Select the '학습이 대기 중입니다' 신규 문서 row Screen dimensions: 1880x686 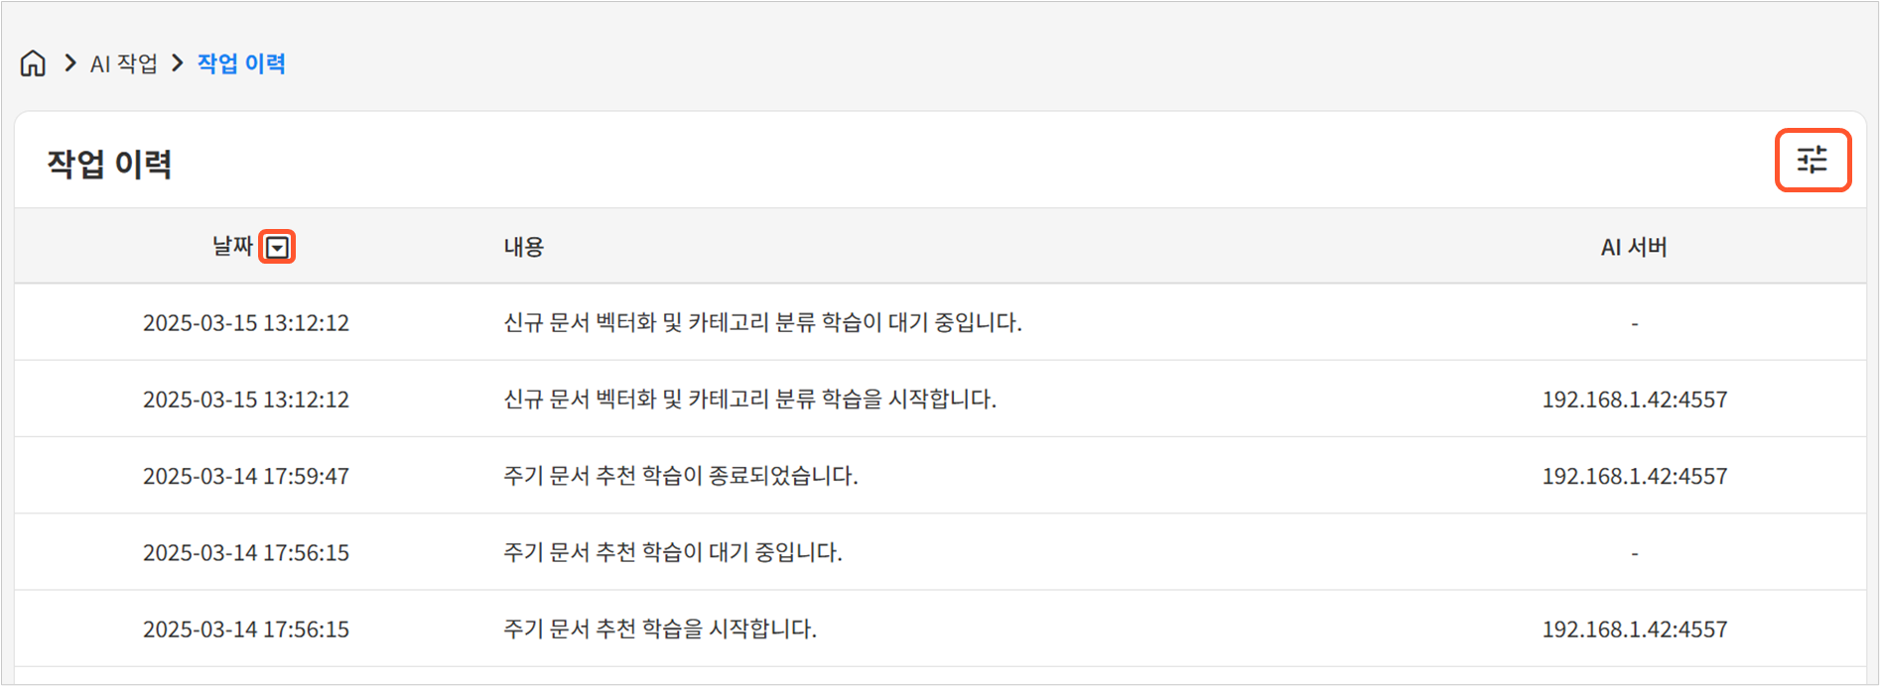coord(762,322)
